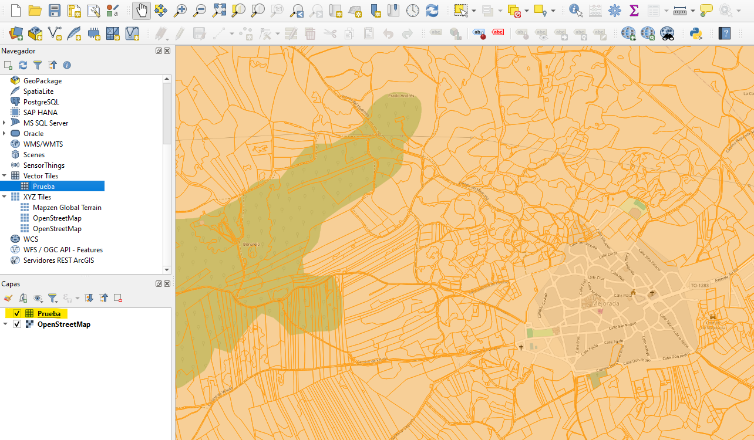Select WFS / OGC API - Features entry
Viewport: 754px width, 440px height.
tap(63, 250)
